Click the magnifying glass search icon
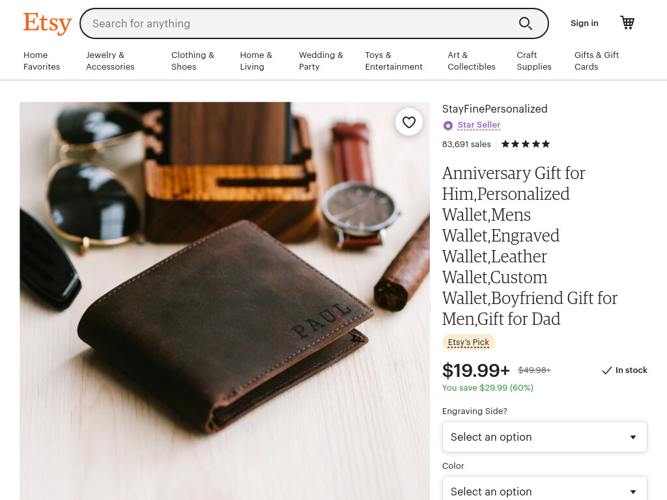The image size is (667, 500). [526, 23]
